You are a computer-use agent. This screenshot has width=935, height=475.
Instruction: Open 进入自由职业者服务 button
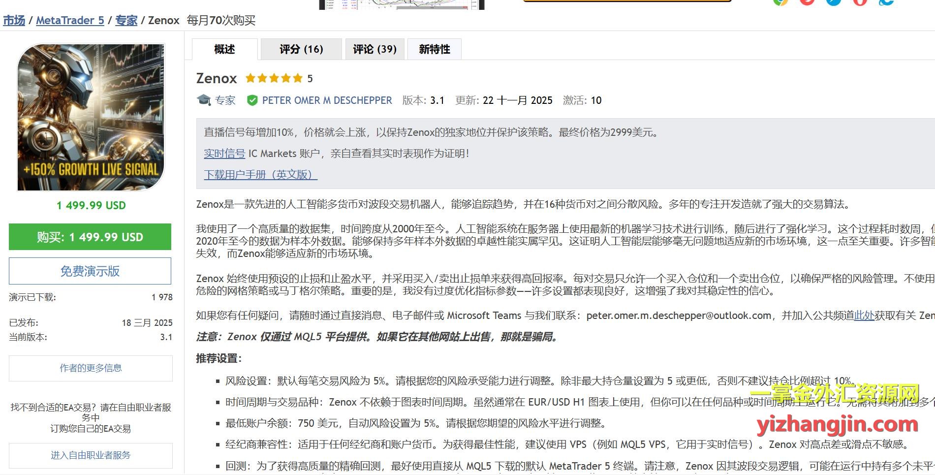91,455
